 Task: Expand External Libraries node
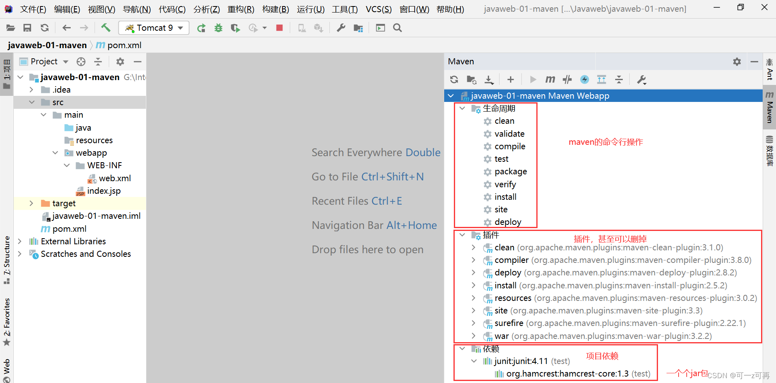[x=19, y=241]
